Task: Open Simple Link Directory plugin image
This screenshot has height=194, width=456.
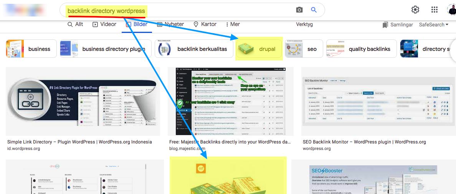Action: 83,101
